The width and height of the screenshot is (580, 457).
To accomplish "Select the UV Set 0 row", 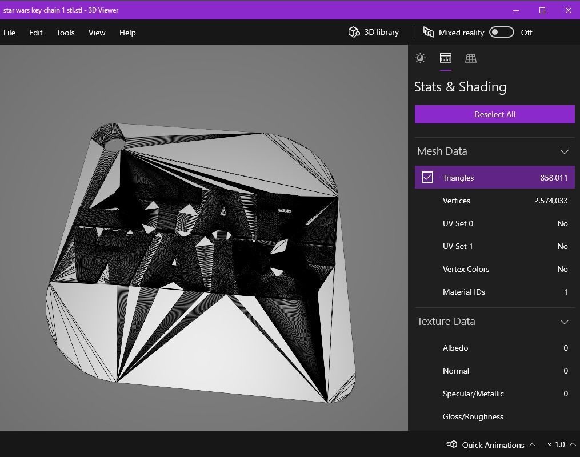I will point(494,223).
